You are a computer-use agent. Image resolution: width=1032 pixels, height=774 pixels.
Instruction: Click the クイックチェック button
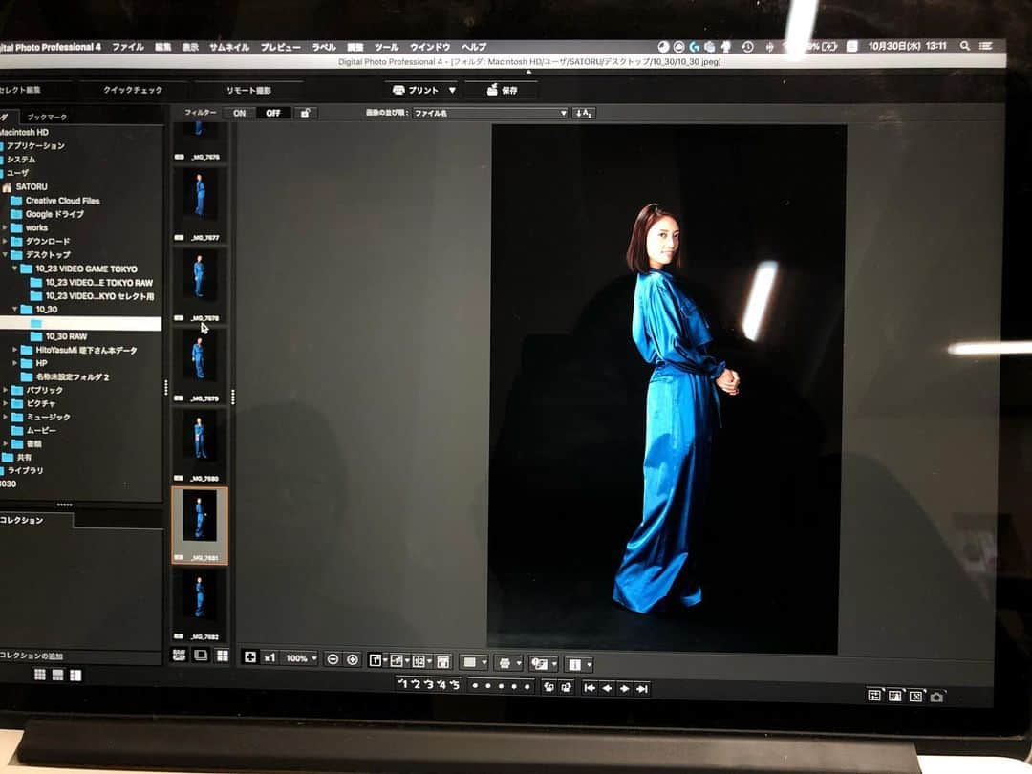click(x=133, y=90)
